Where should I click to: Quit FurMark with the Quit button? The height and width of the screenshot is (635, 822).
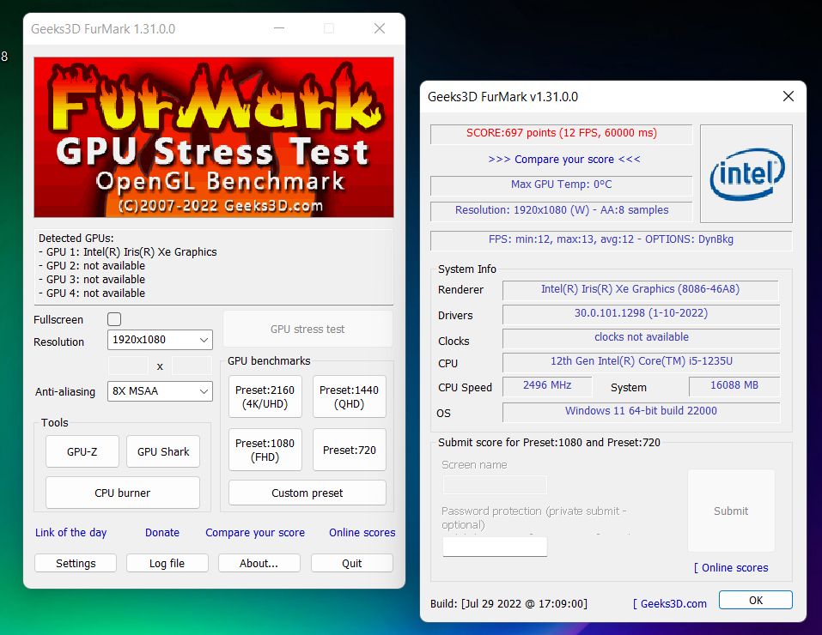pos(352,563)
